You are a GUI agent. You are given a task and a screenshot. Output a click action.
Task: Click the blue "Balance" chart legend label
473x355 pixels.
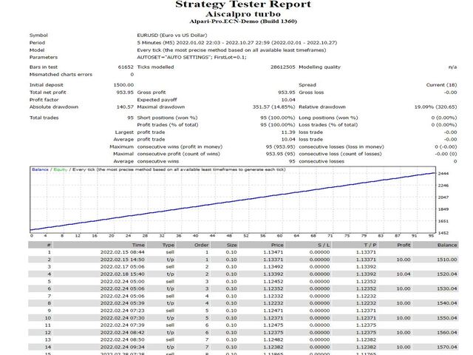[40, 169]
